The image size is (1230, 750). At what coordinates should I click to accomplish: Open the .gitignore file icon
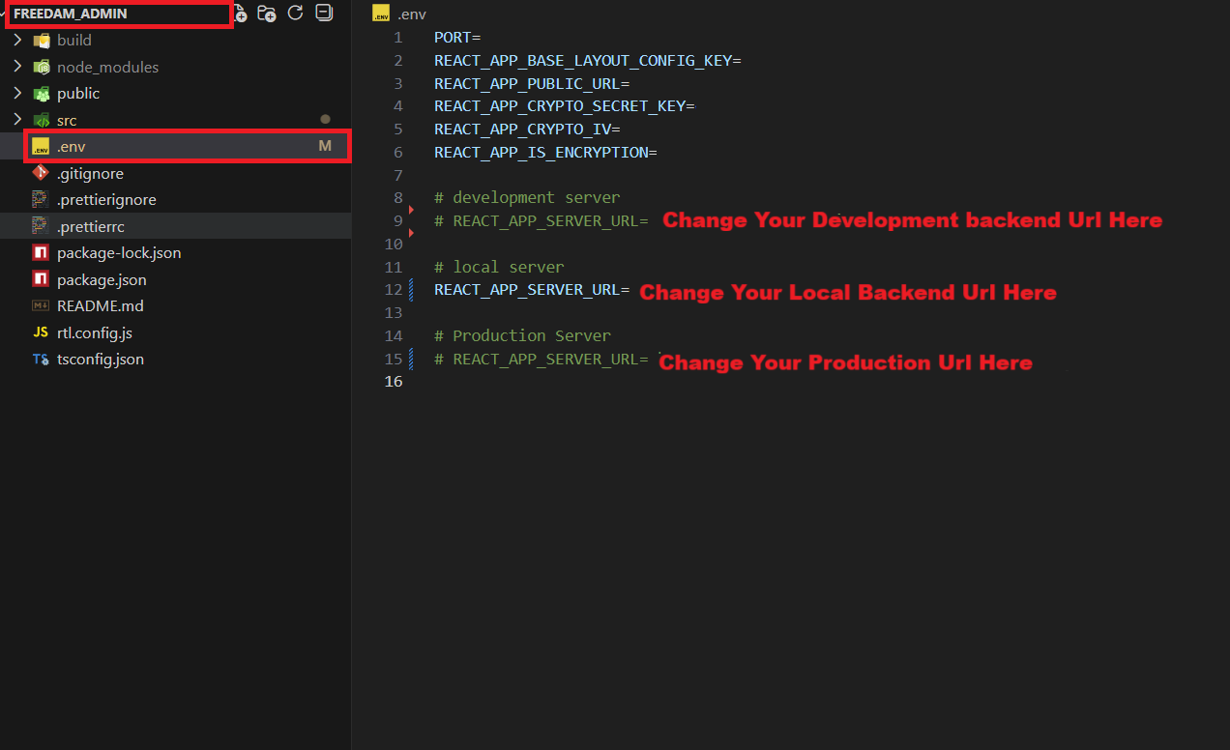pyautogui.click(x=41, y=172)
